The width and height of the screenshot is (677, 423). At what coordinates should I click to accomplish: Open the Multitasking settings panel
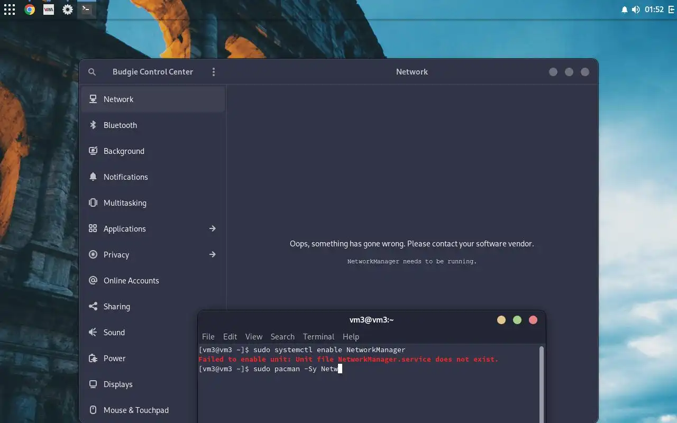153,203
